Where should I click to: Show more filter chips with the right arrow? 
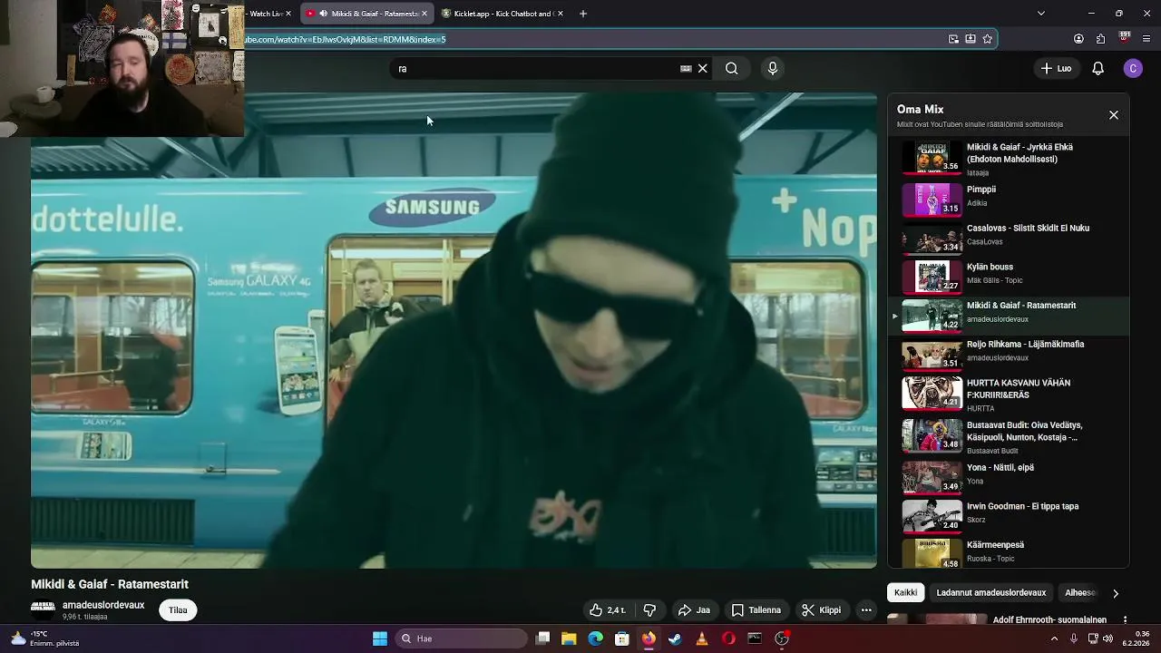(1116, 593)
